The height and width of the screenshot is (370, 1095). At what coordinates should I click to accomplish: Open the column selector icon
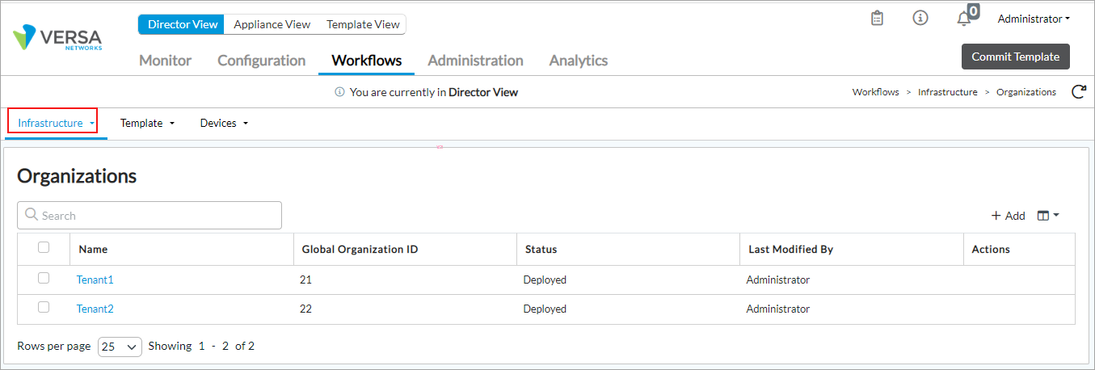pos(1047,216)
